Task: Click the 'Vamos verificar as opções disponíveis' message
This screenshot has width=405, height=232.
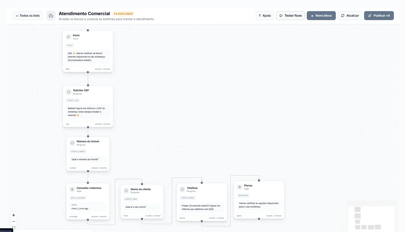Action: click(x=259, y=205)
